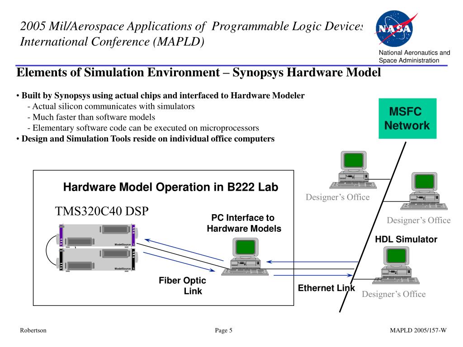Click the upper ModelSource hardware modeler unit
Screen dimensions: 463x347
[x=97, y=235]
